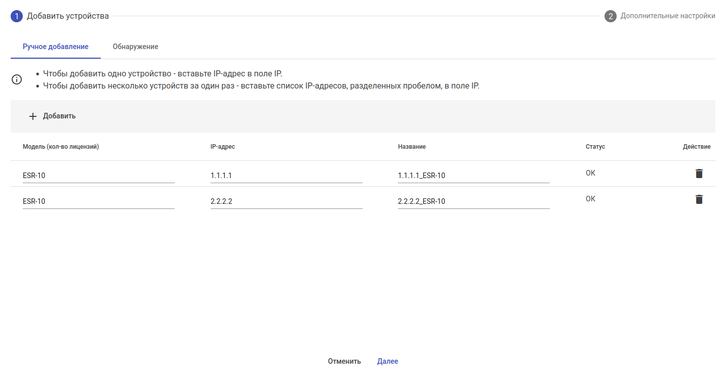Select the Ручное добавление tab

point(56,47)
